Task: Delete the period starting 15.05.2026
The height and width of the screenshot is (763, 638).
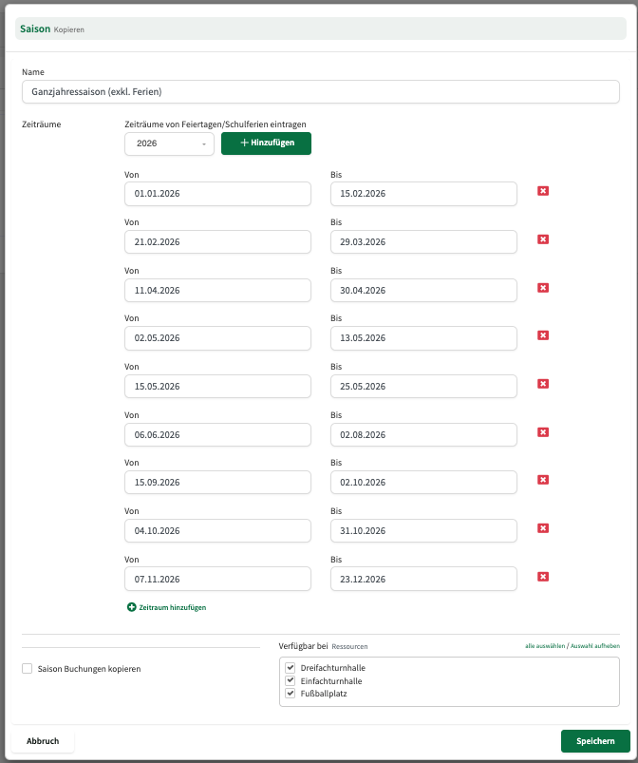Action: point(543,384)
